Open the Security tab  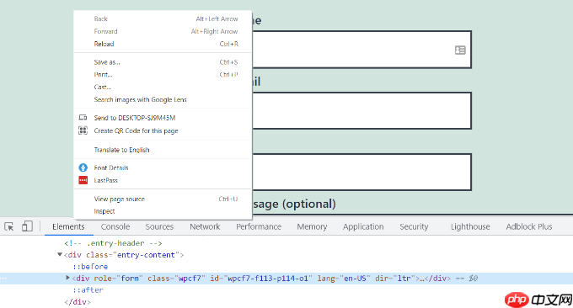[414, 226]
